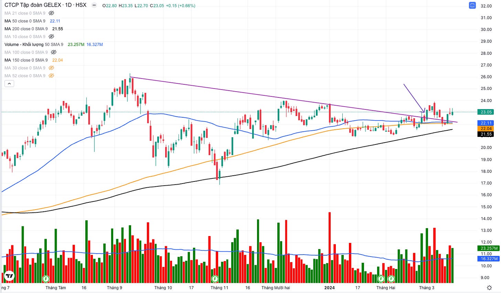Click the Tháng Mười hai time axis label

tap(276, 288)
